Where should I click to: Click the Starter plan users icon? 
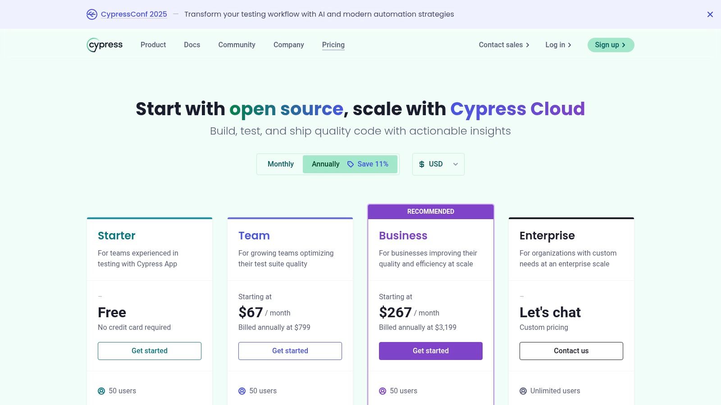[101, 391]
